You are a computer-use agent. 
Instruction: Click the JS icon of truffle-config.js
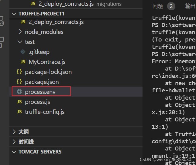tap(19, 112)
